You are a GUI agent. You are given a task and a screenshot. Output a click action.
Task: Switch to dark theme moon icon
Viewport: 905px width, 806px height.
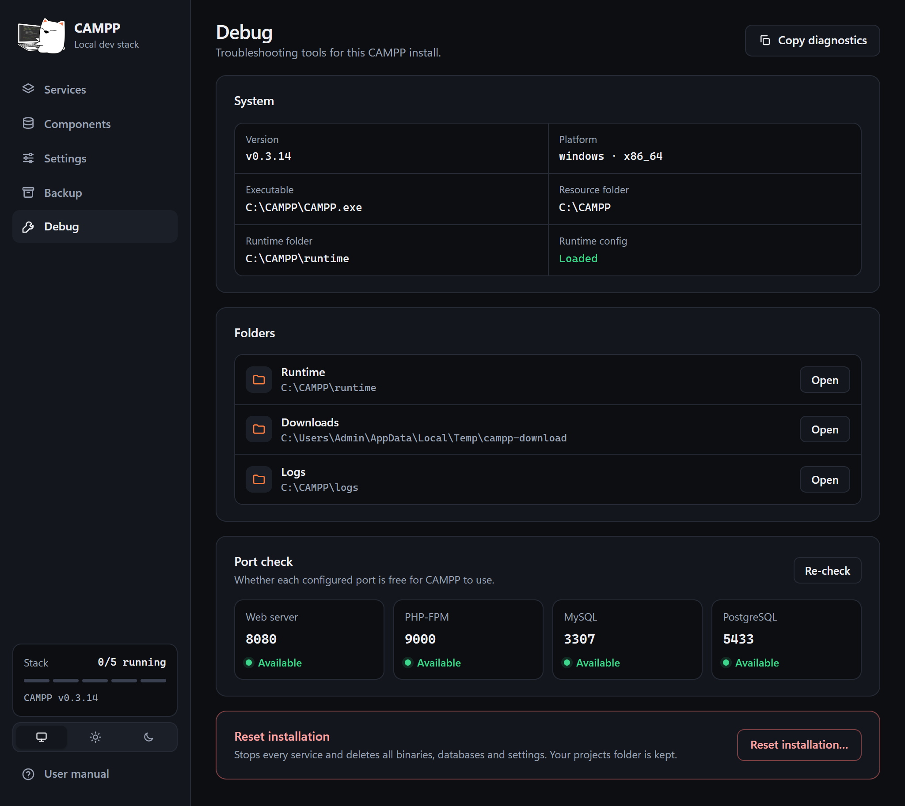[x=148, y=737]
